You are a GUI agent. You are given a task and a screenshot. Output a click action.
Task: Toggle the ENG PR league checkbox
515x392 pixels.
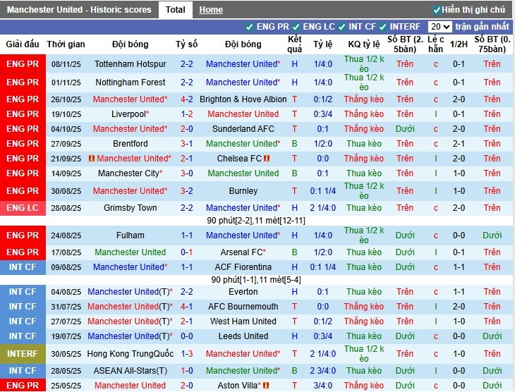point(249,27)
